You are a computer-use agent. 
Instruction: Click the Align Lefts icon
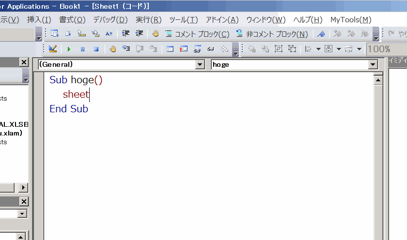coord(308,49)
